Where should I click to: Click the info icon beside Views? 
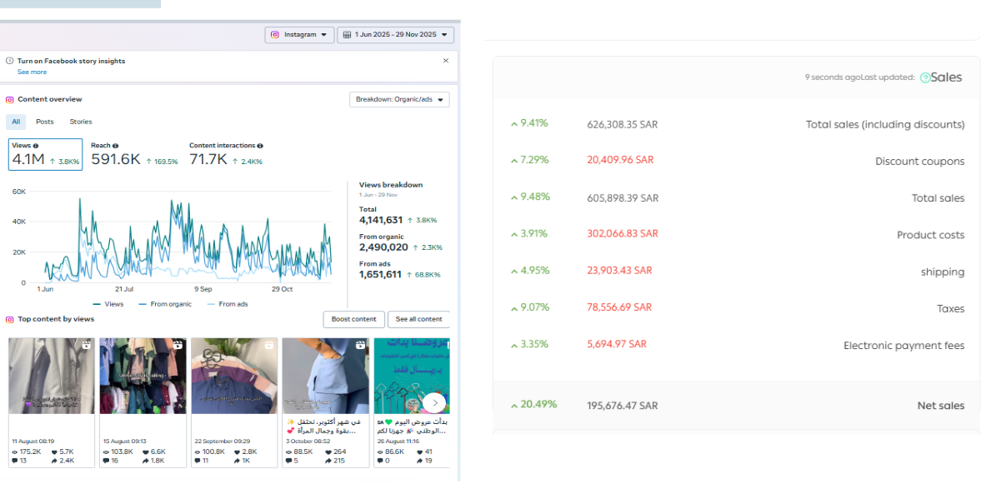click(35, 146)
